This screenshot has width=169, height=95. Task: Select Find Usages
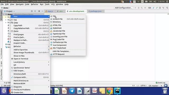click(30, 35)
